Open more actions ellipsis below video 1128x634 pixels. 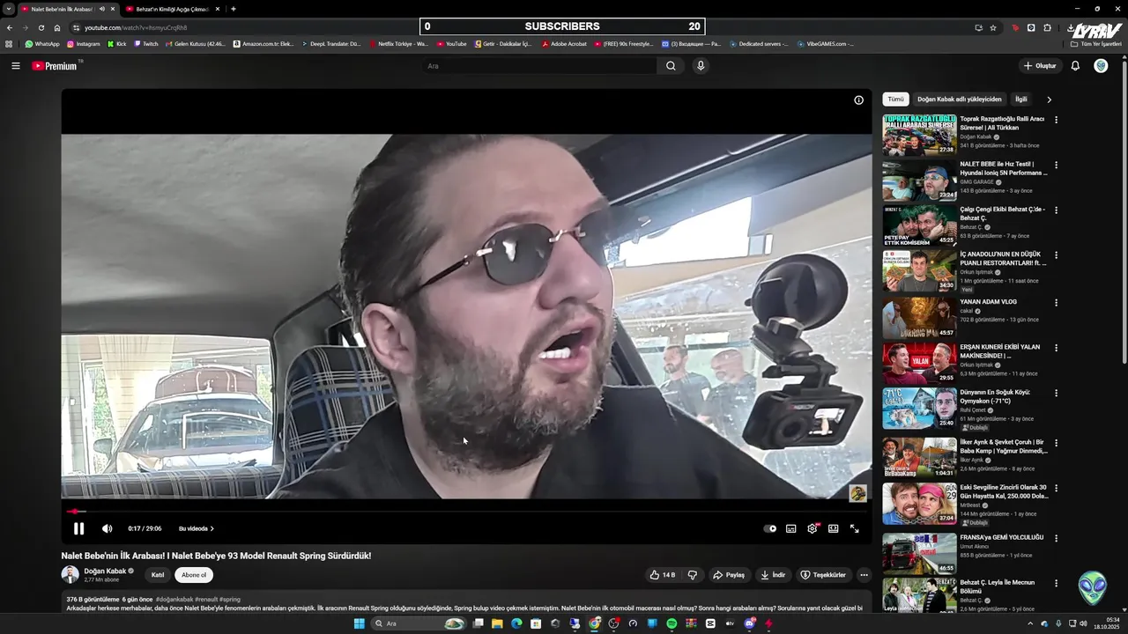[864, 575]
